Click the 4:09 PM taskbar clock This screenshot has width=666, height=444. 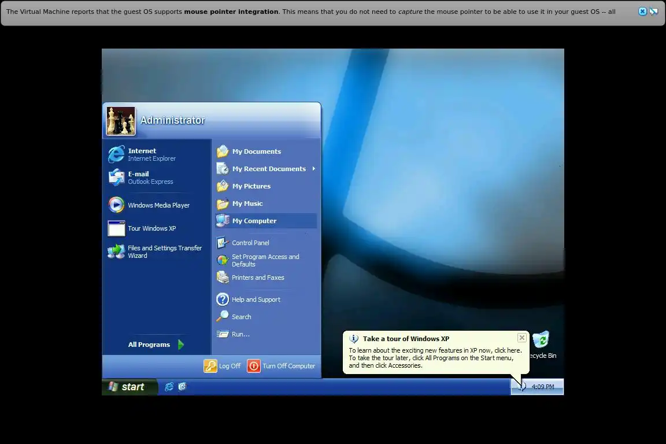click(x=543, y=387)
